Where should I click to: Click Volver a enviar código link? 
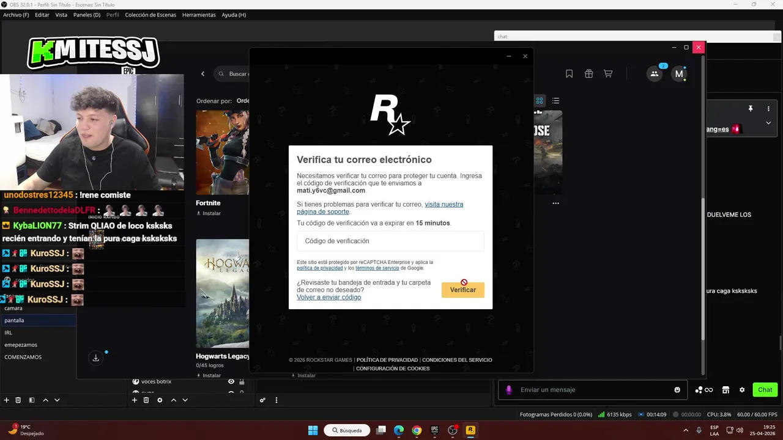tap(329, 297)
